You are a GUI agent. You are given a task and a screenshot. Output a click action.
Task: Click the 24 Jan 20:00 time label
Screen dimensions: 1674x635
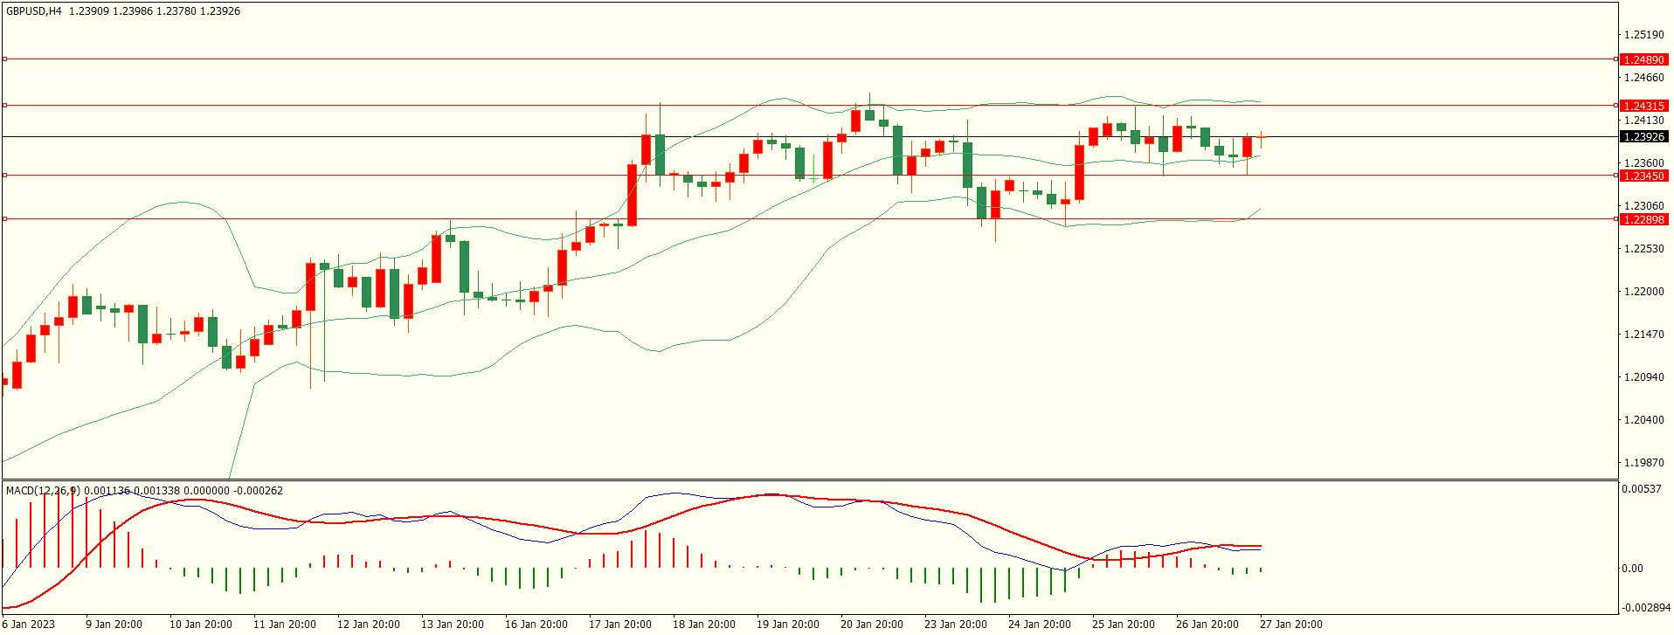pos(1040,625)
